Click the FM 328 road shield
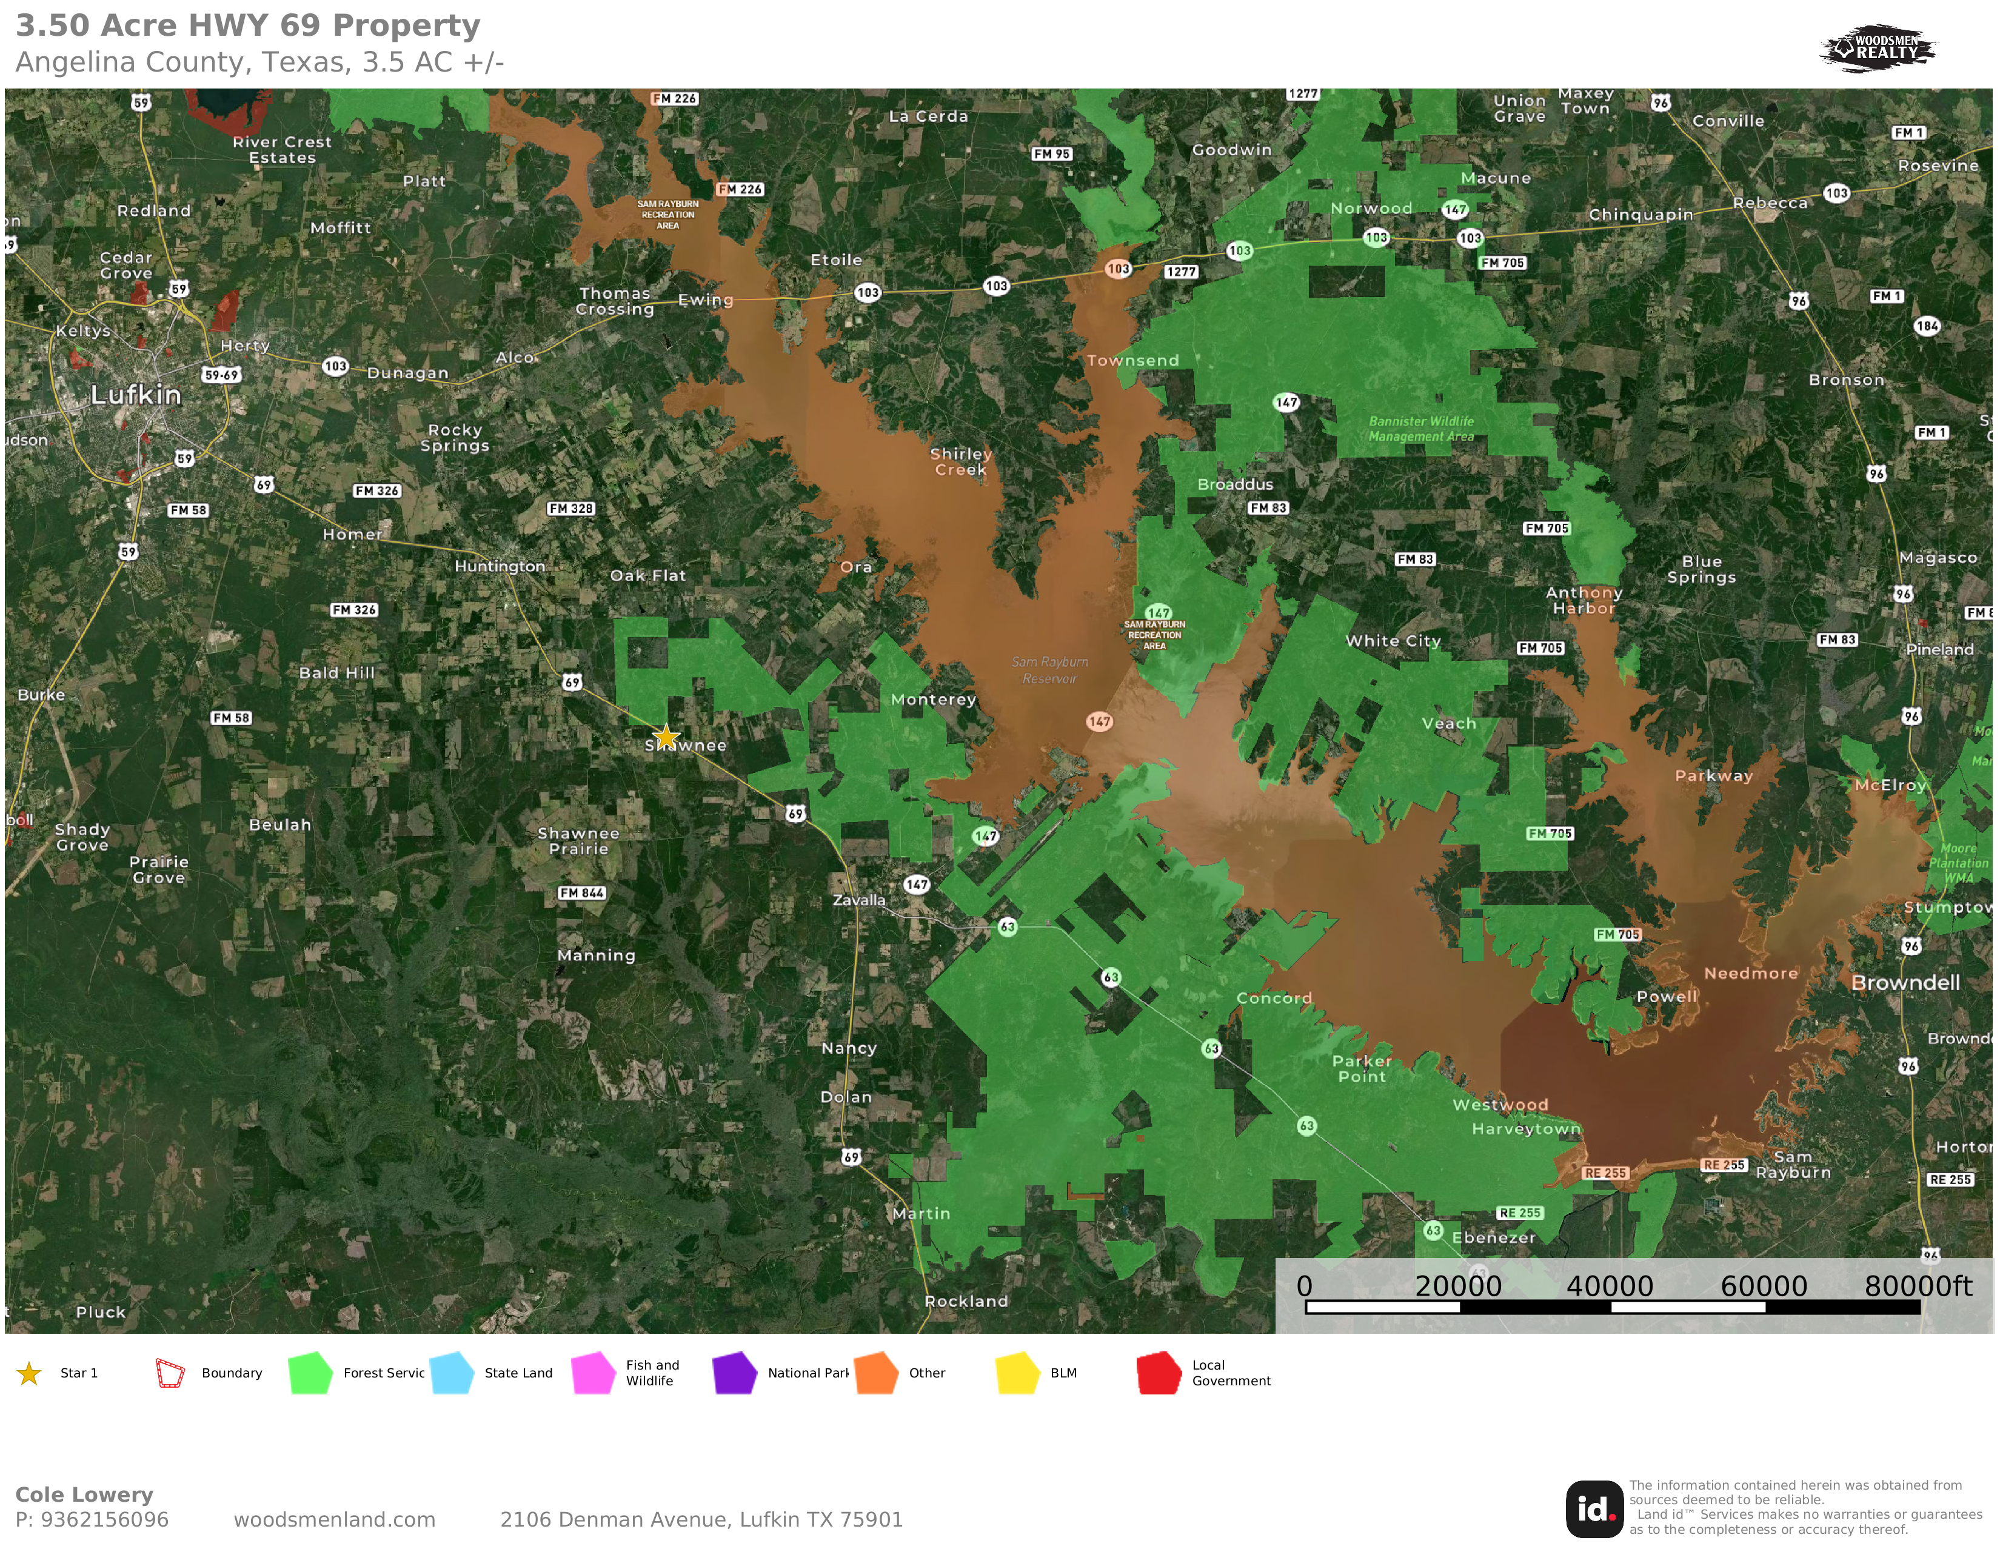The height and width of the screenshot is (1546, 2000). (570, 508)
